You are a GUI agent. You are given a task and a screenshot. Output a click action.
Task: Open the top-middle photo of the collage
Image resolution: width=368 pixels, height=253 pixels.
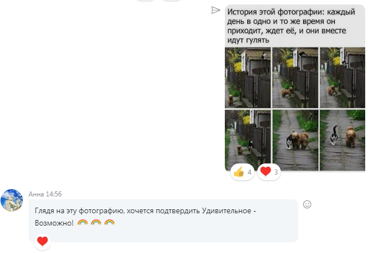coord(295,78)
